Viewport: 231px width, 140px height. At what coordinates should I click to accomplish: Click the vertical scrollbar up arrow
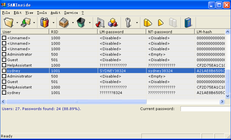pos(228,32)
